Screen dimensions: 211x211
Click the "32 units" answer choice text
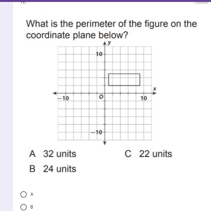(x=60, y=154)
